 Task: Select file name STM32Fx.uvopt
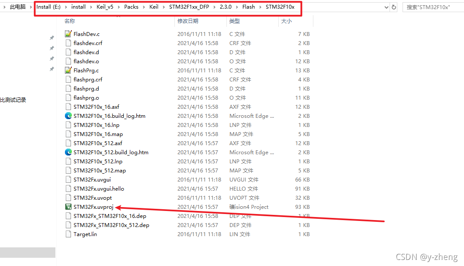tap(93, 198)
